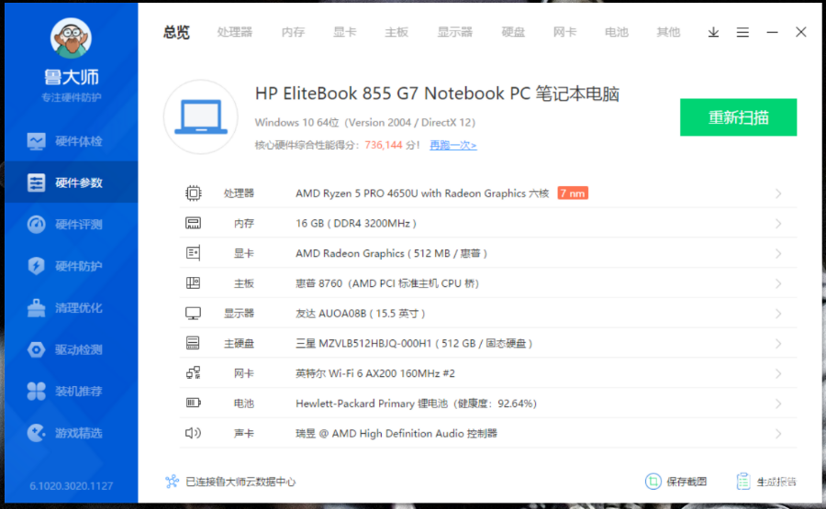826x509 pixels.
Task: Switch to the top 内存 tab
Action: [x=293, y=32]
